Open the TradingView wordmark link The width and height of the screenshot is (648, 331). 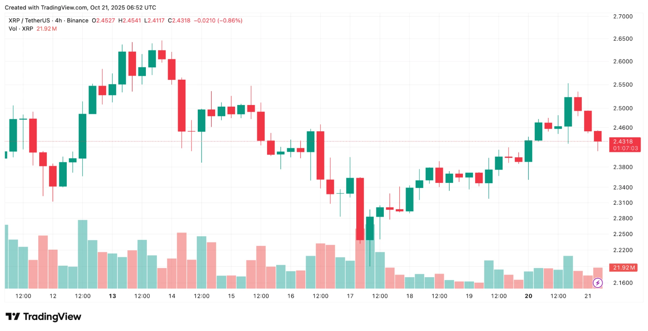pos(52,317)
